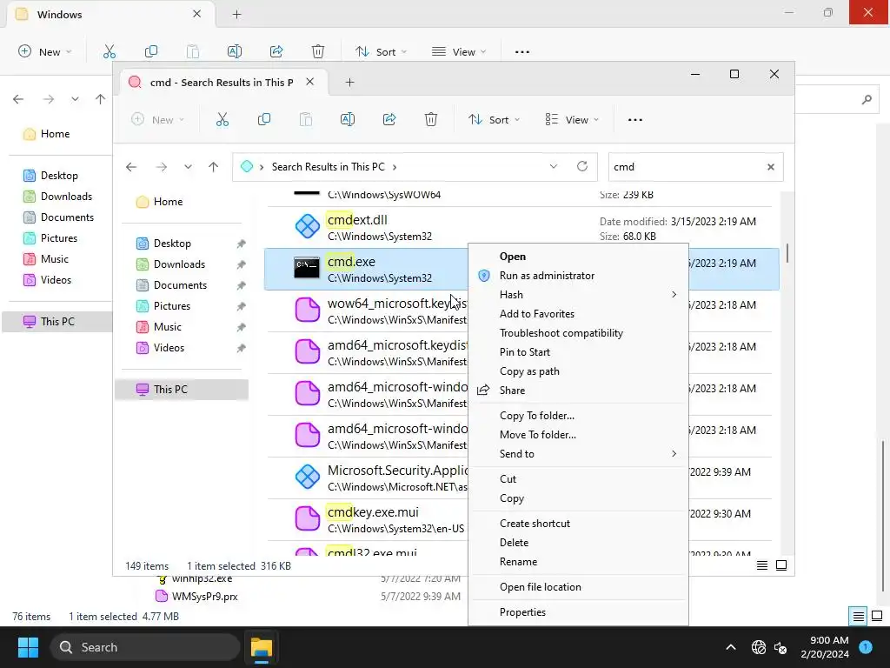Viewport: 890px width, 668px height.
Task: Select the cmd - Search Results tab
Action: 222,83
